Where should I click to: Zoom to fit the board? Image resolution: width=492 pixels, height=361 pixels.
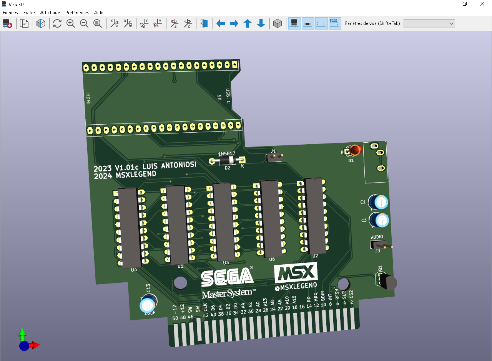pos(98,23)
